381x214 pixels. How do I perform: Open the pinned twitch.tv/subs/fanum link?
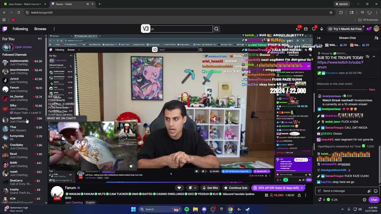tap(340, 65)
